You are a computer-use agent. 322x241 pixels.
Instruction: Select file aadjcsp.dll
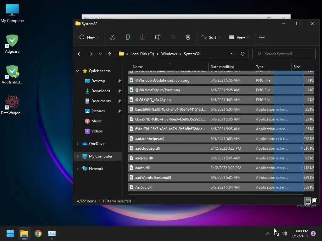click(x=221, y=158)
